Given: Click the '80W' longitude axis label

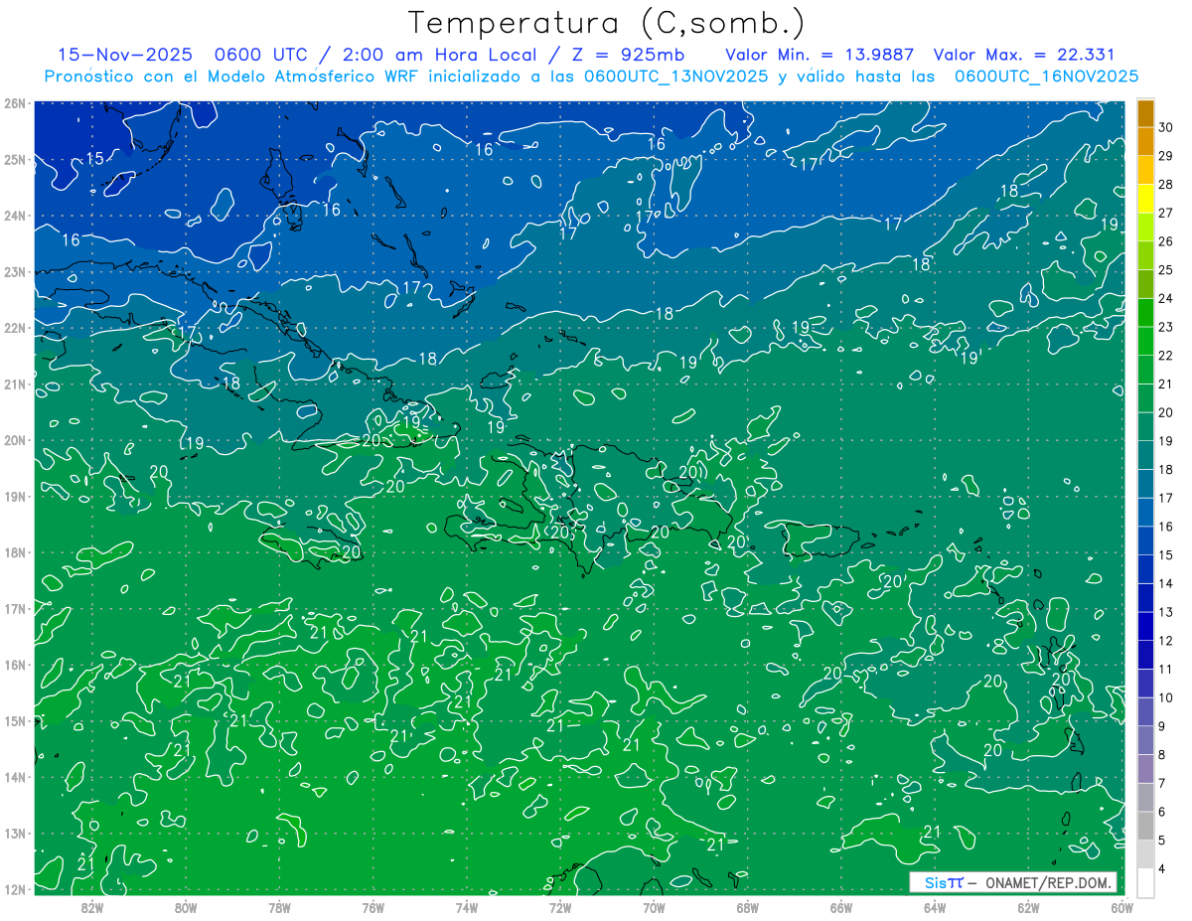Looking at the screenshot, I should point(186,907).
